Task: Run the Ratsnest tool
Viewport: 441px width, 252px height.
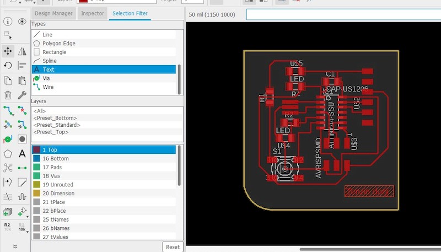Action: pyautogui.click(x=8, y=168)
